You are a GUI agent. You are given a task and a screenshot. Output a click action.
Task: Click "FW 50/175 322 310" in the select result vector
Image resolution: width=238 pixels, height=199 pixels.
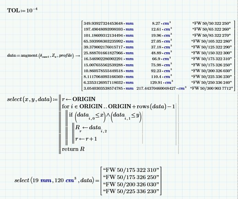(x=131, y=170)
